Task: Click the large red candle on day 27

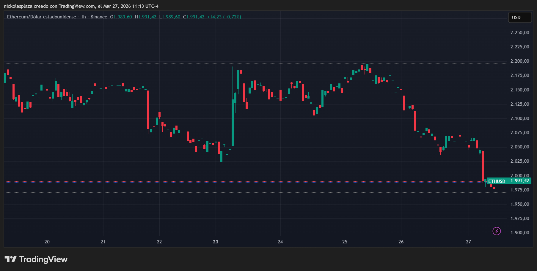Action: [483, 166]
